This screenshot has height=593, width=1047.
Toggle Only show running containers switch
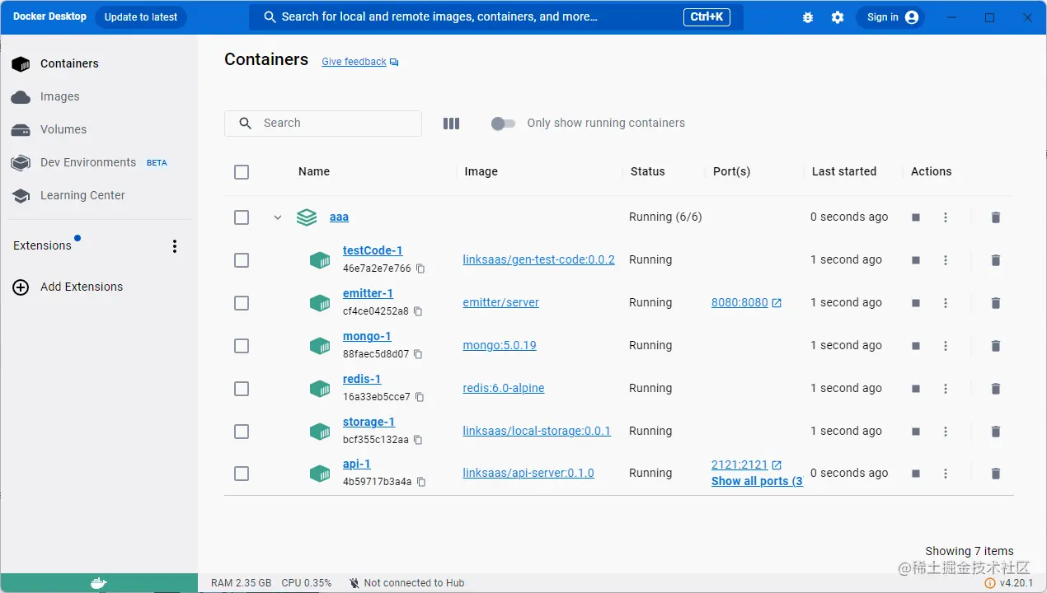pyautogui.click(x=503, y=124)
